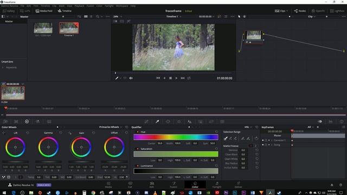
Task: Open the Curves palette
Action: (x=146, y=121)
